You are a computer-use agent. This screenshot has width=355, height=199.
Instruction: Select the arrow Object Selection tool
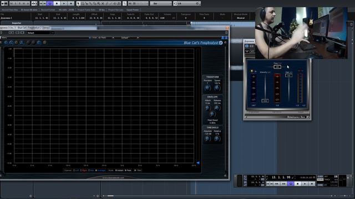78,3
